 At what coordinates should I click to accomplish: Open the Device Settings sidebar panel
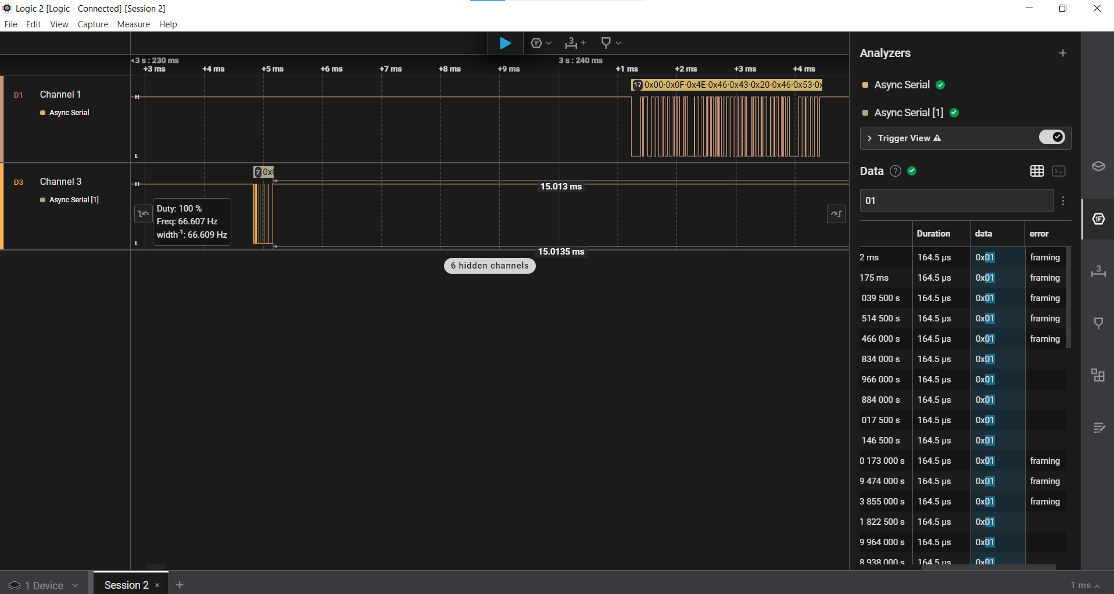coord(1098,166)
